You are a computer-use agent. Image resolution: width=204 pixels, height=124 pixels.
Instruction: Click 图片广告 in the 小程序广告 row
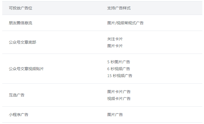tap(115, 115)
